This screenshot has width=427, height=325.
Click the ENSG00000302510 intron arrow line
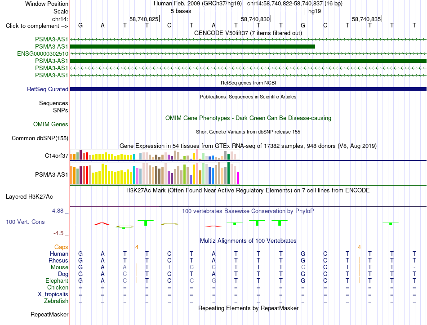pyautogui.click(x=248, y=53)
